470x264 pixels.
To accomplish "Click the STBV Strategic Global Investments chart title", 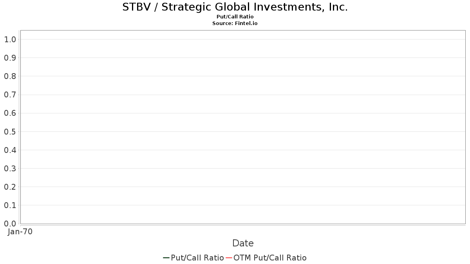I will point(235,7).
